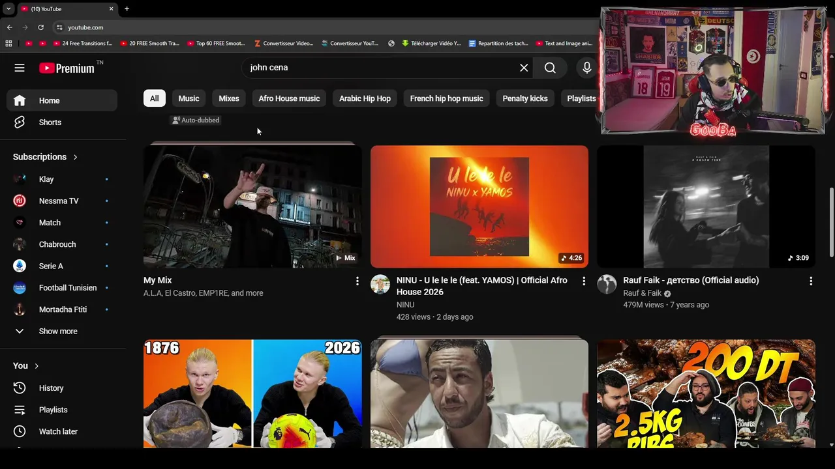Expand the You section chevron

click(37, 366)
